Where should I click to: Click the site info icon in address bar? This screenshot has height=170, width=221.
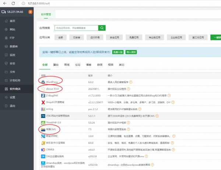(x=24, y=3)
